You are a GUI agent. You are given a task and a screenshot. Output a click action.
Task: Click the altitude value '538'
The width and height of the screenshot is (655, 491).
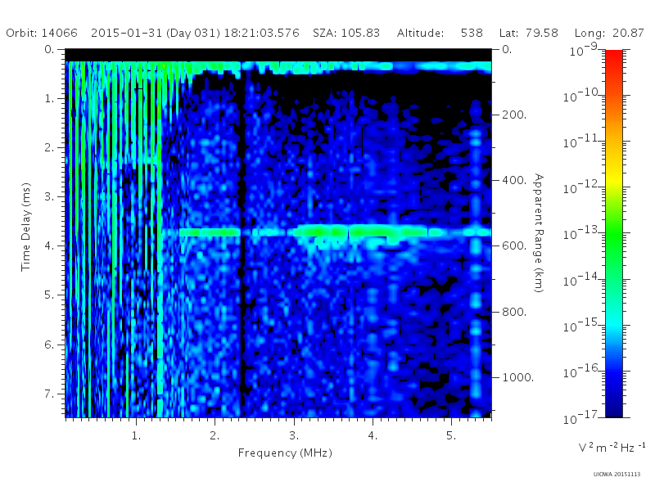coord(472,33)
